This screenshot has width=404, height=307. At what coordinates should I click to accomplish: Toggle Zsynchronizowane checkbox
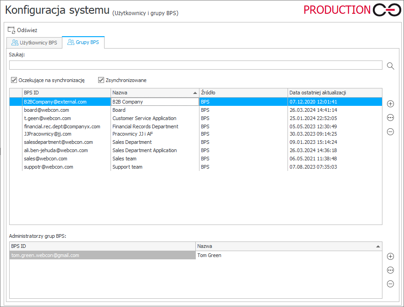[x=101, y=80]
